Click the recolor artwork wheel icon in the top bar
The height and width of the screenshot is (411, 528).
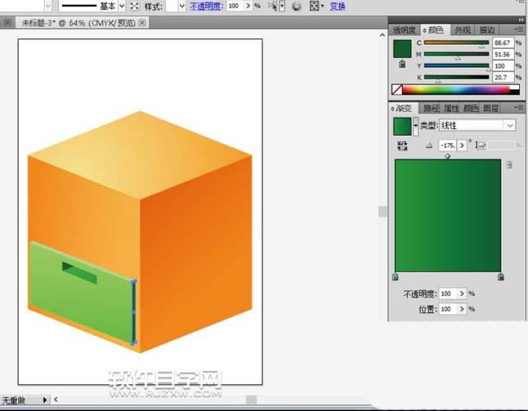295,6
